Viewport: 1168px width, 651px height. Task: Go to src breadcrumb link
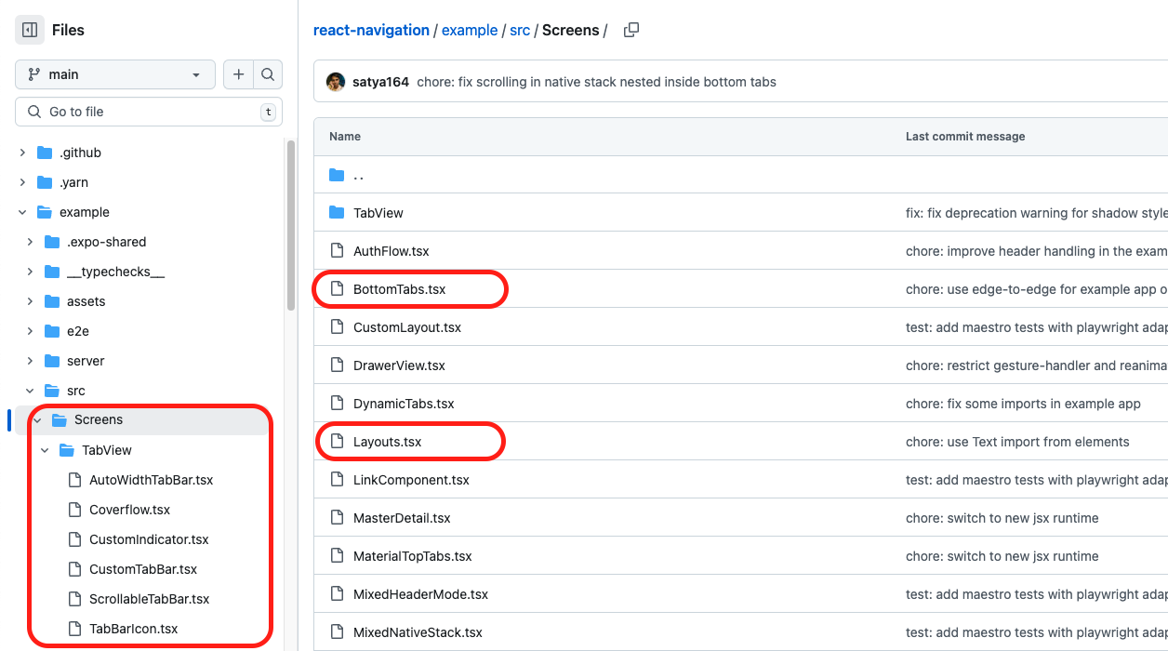tap(520, 30)
